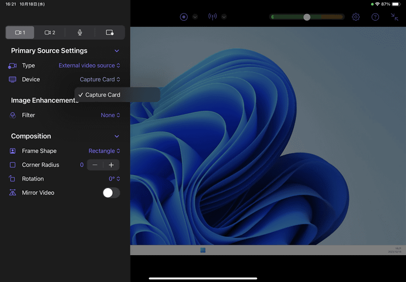Open Frame Shape dropdown Rectangle

(105, 151)
